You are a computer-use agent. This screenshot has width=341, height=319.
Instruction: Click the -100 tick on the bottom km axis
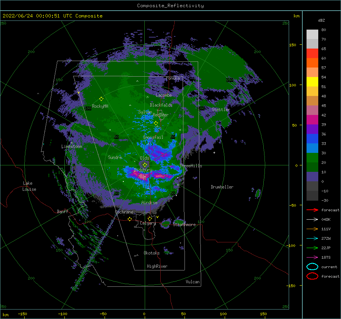click(x=63, y=314)
